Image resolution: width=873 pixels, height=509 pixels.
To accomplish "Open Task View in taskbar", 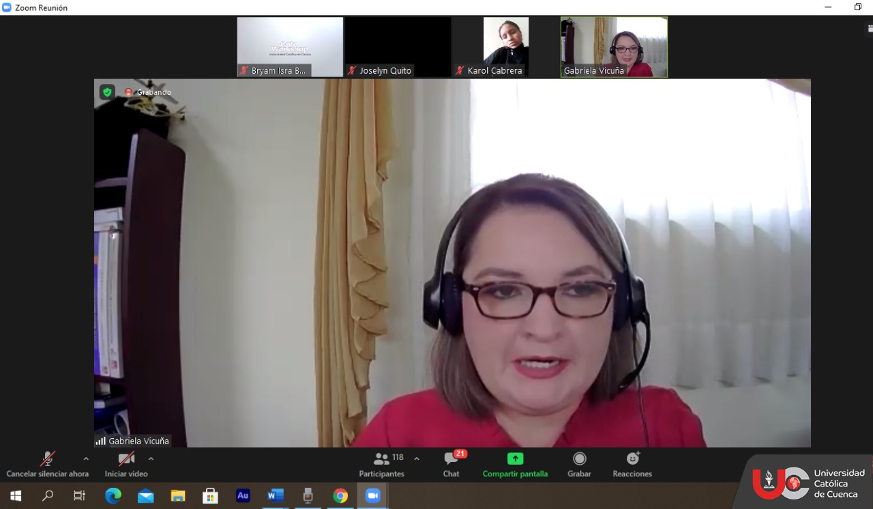I will click(79, 496).
